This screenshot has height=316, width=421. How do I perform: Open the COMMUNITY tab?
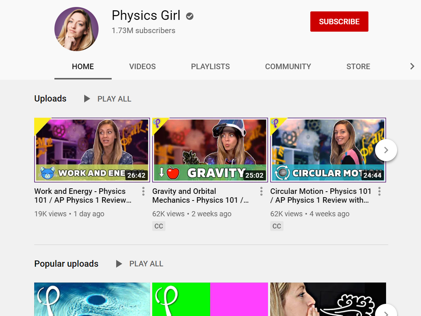288,66
